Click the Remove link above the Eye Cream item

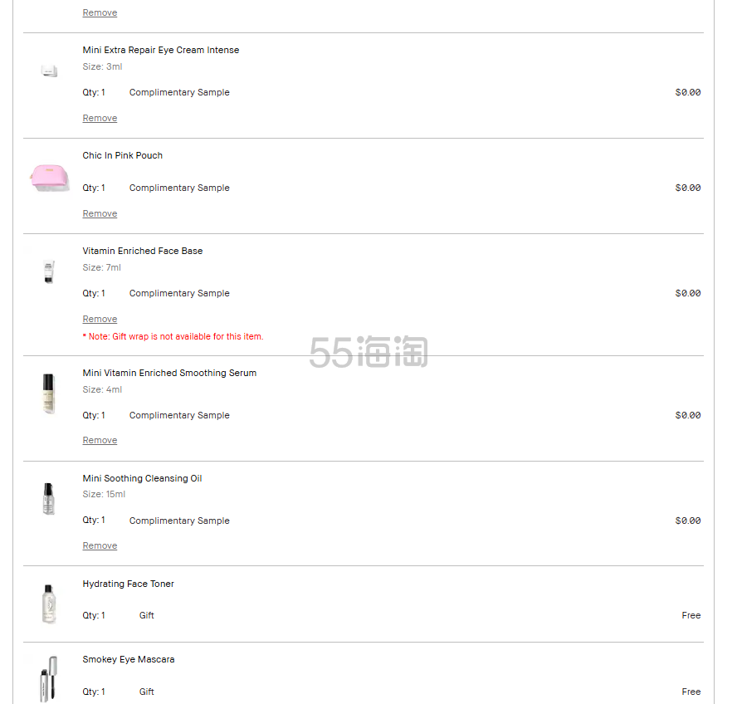(100, 13)
